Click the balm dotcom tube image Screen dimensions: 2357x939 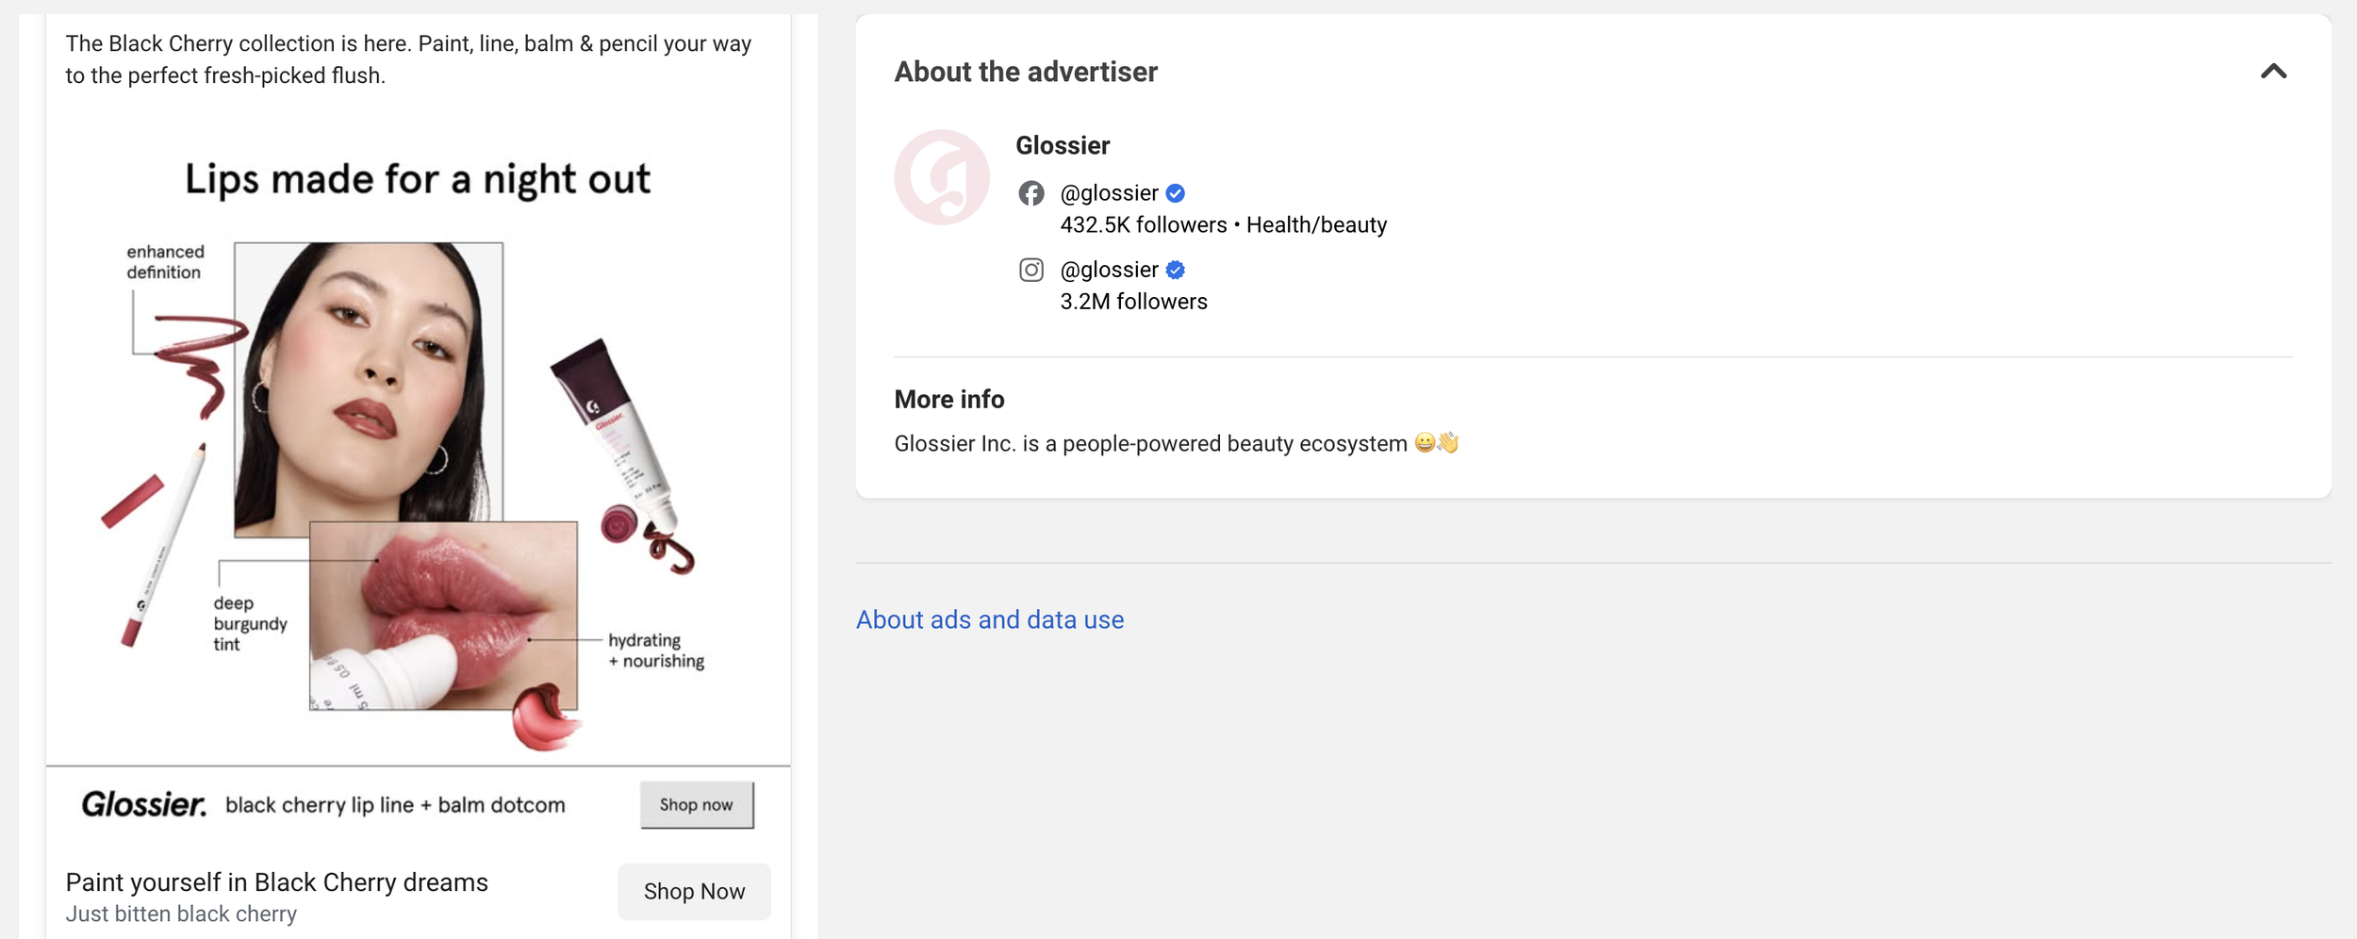tap(615, 436)
